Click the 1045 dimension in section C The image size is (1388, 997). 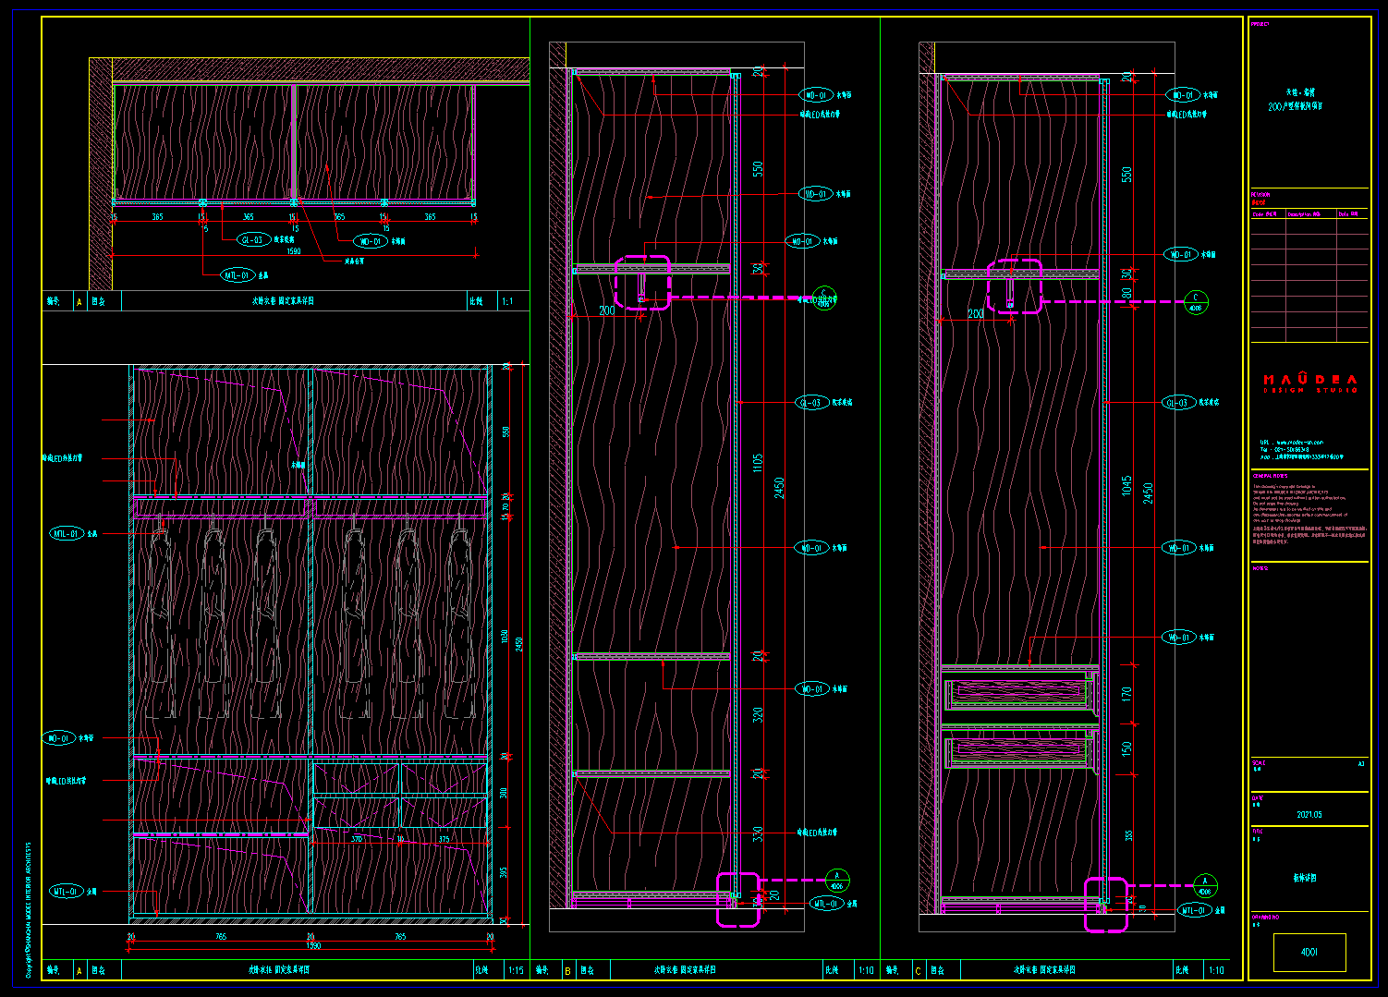point(1126,486)
